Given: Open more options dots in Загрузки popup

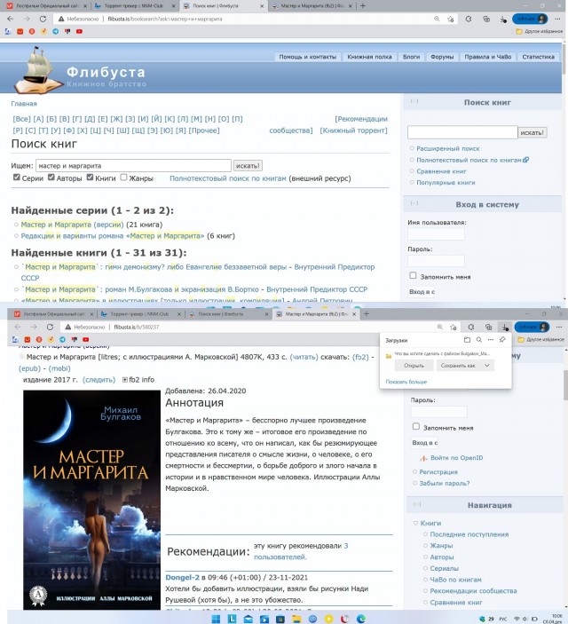Looking at the screenshot, I should point(491,340).
